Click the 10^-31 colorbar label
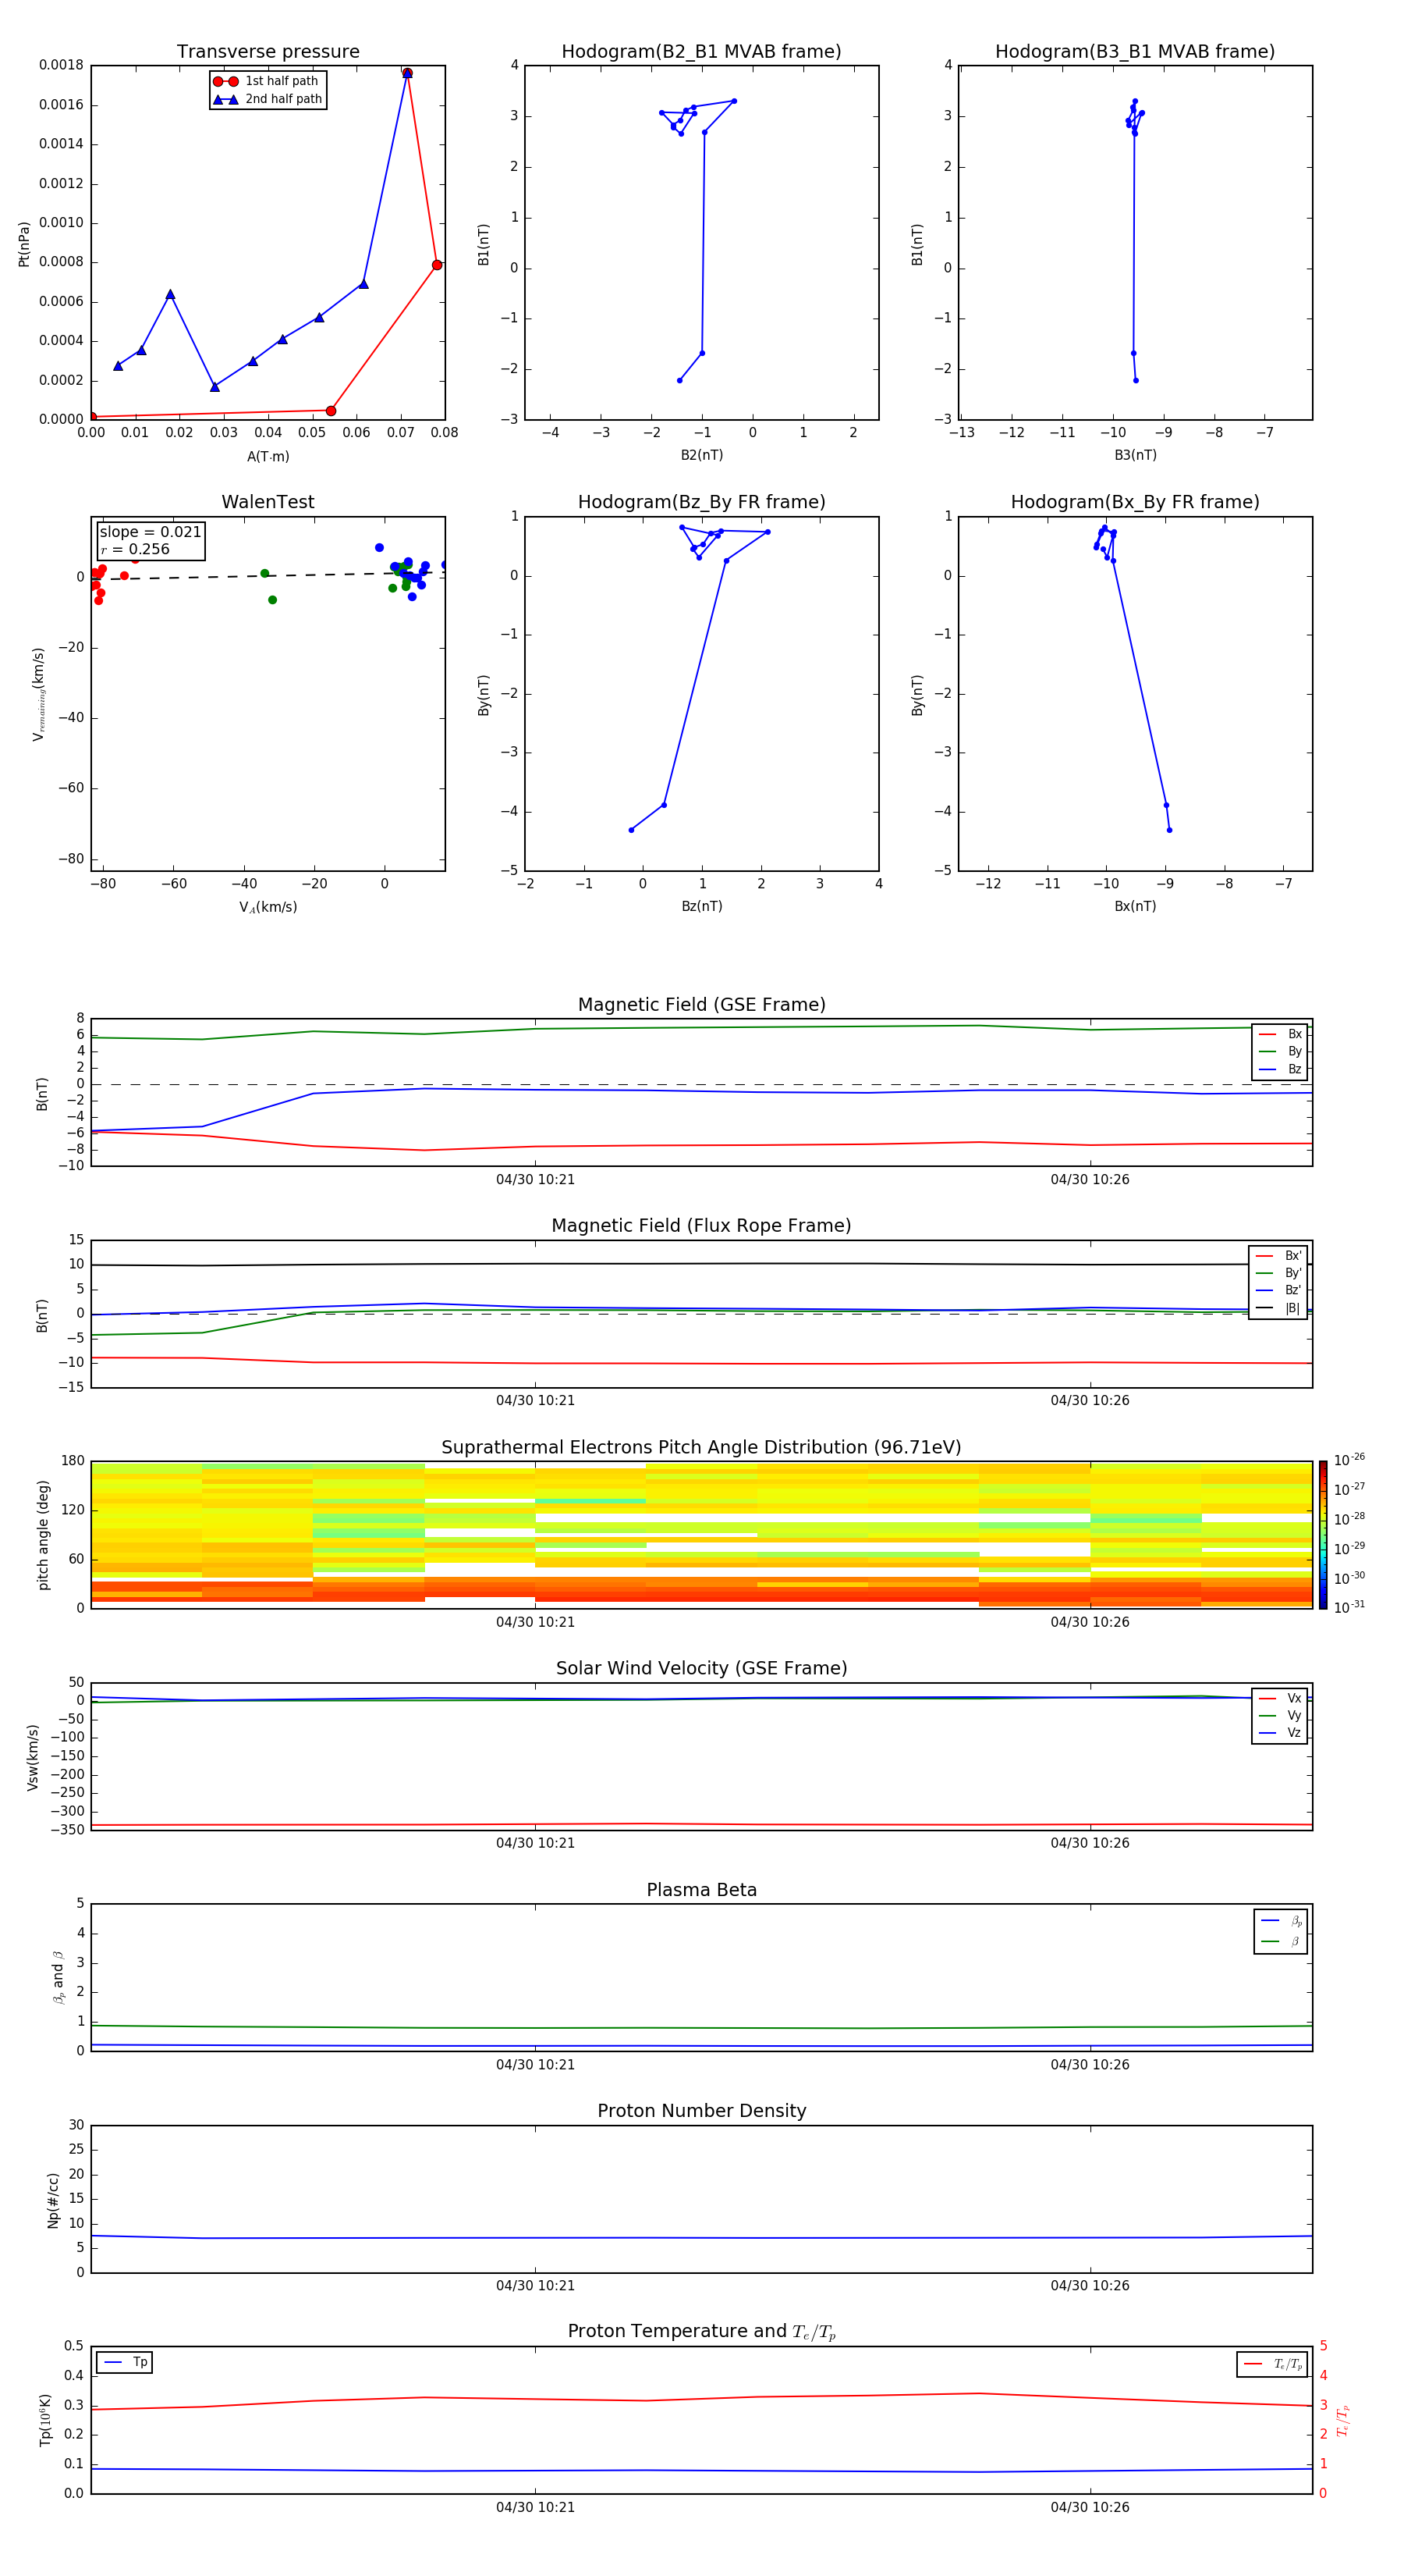This screenshot has height=2576, width=1404. (1349, 1607)
